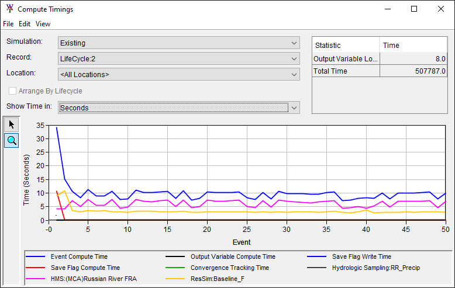This screenshot has height=288, width=455.
Task: Maximize the Compute Timings window
Action: [414, 9]
